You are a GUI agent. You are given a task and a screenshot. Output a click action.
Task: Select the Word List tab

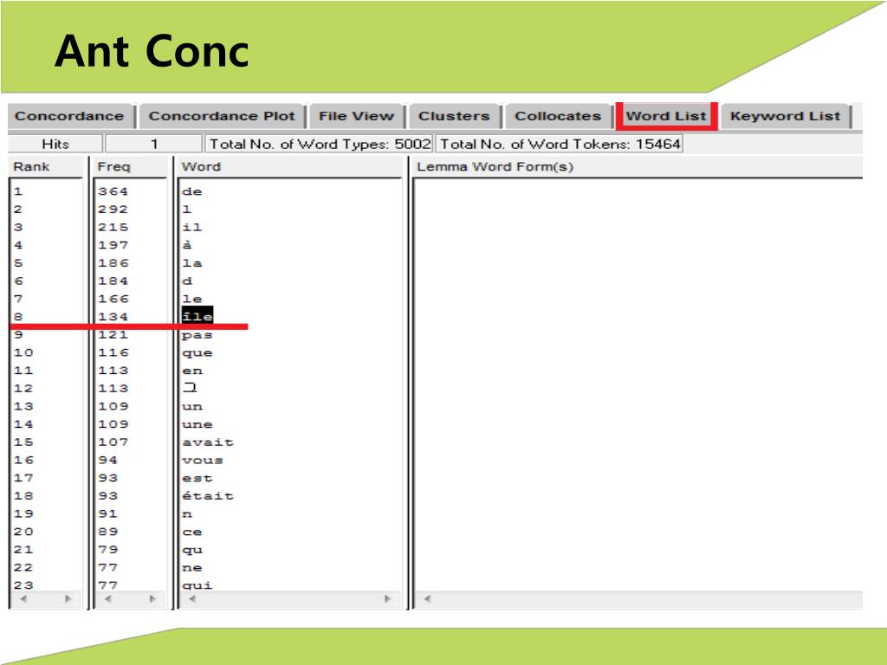pyautogui.click(x=666, y=116)
